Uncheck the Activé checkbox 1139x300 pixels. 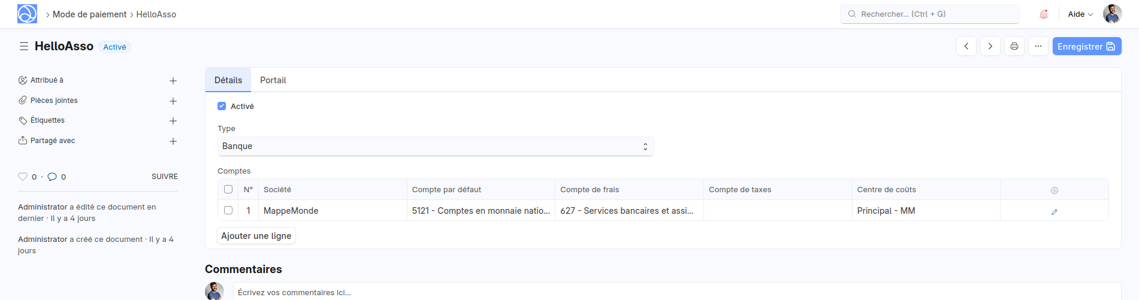coord(222,106)
